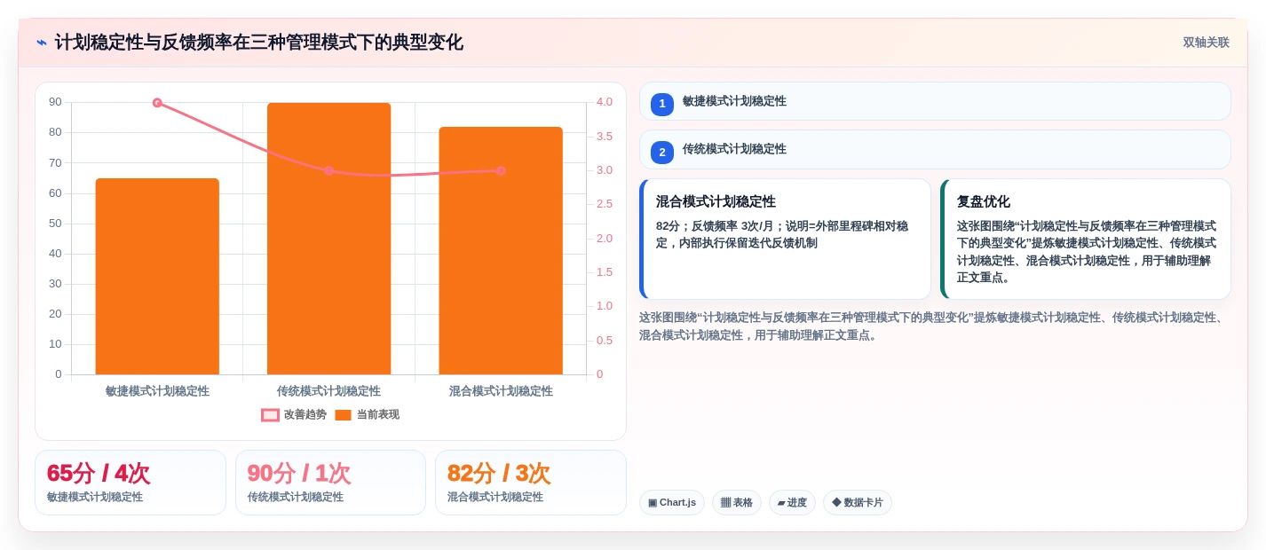
Task: Select step badge number 1
Action: pos(662,104)
